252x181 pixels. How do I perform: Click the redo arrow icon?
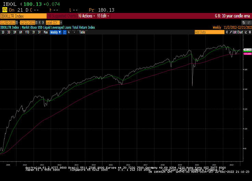(249, 23)
